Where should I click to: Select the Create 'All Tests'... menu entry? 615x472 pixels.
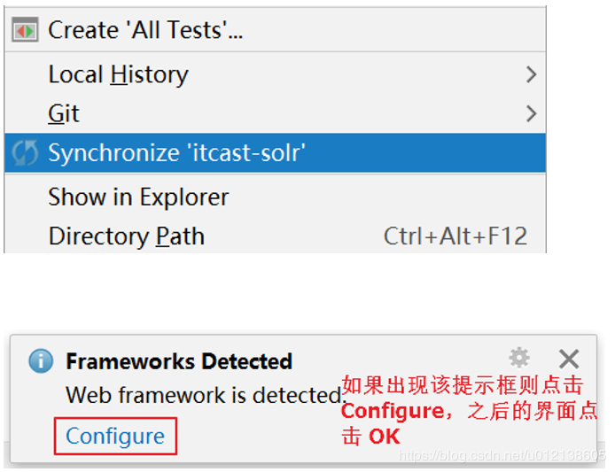click(145, 30)
